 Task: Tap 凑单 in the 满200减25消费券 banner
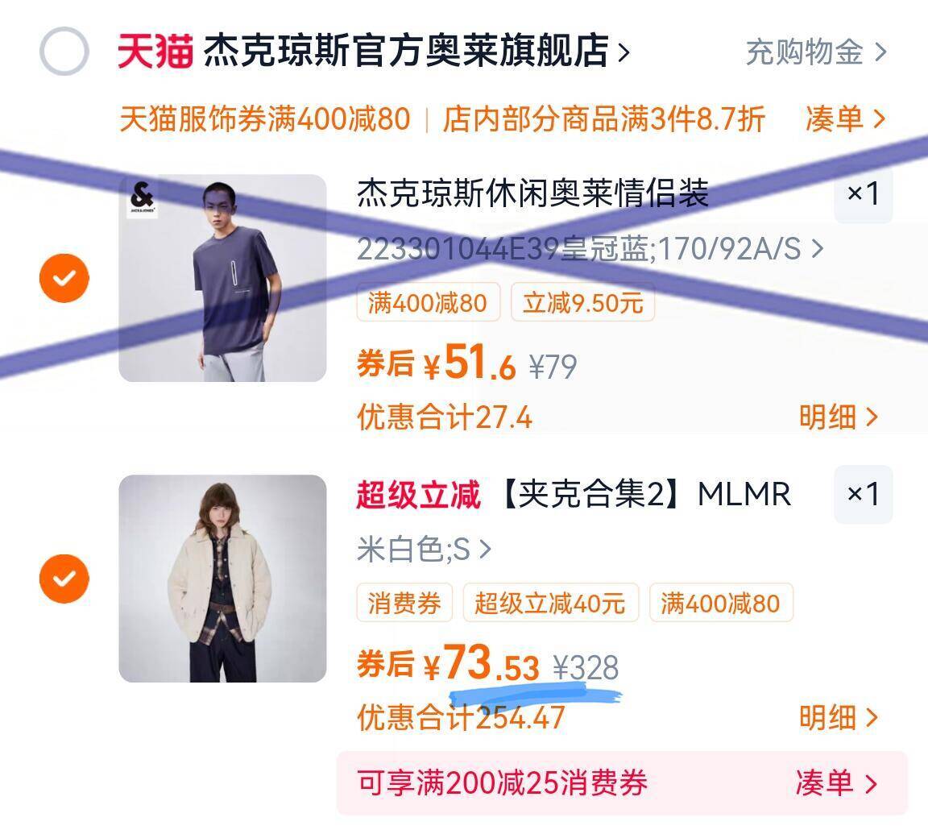click(x=836, y=783)
